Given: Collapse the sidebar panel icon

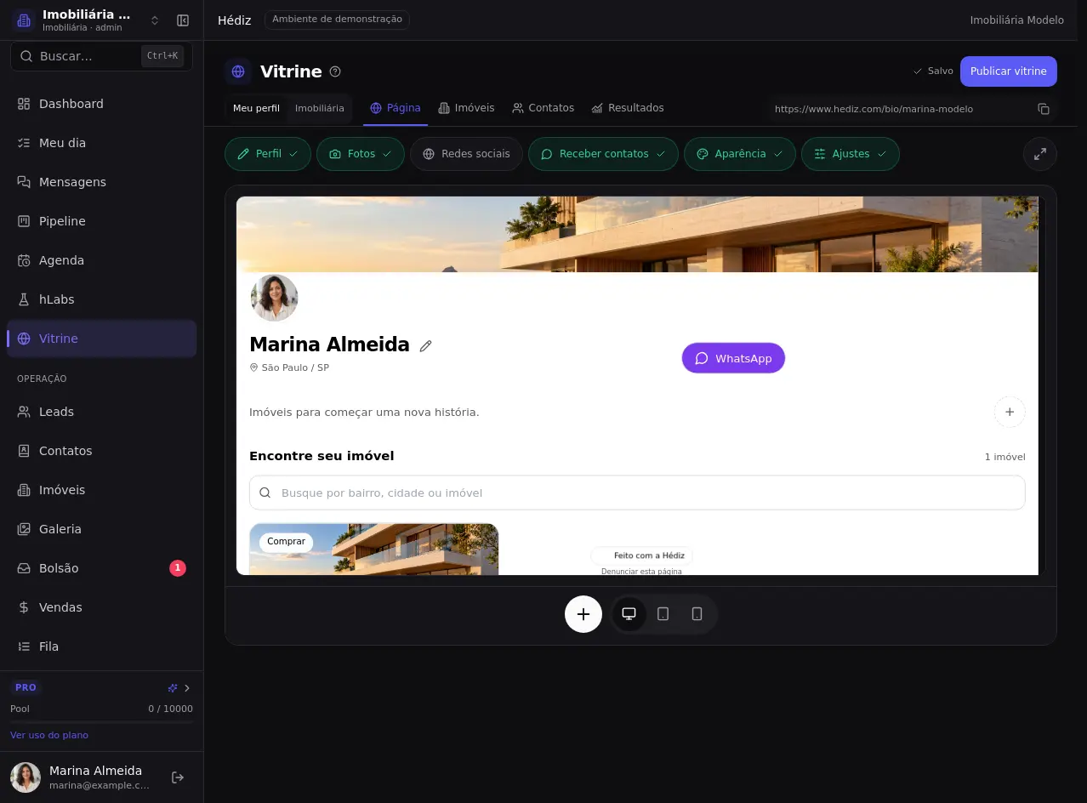Looking at the screenshot, I should [x=183, y=20].
